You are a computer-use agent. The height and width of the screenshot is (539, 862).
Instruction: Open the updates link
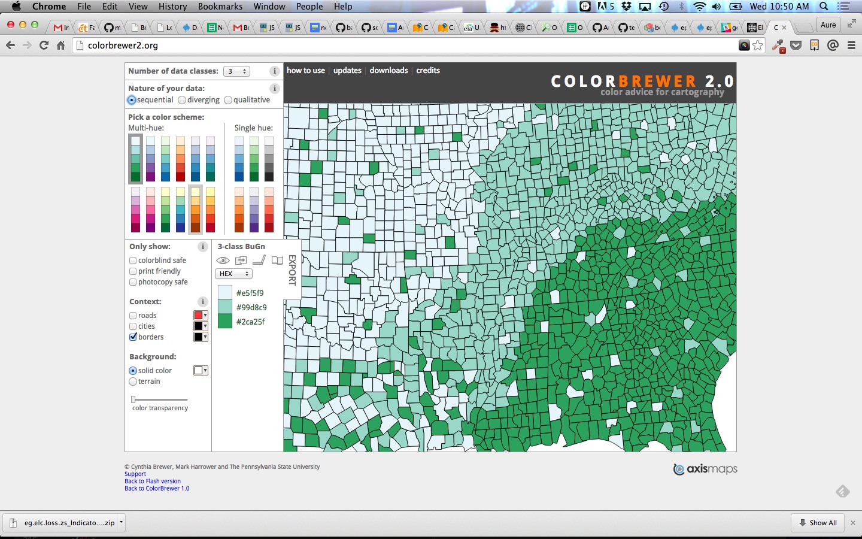pos(347,71)
